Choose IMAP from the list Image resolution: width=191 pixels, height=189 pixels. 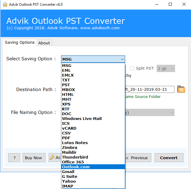click(x=93, y=186)
